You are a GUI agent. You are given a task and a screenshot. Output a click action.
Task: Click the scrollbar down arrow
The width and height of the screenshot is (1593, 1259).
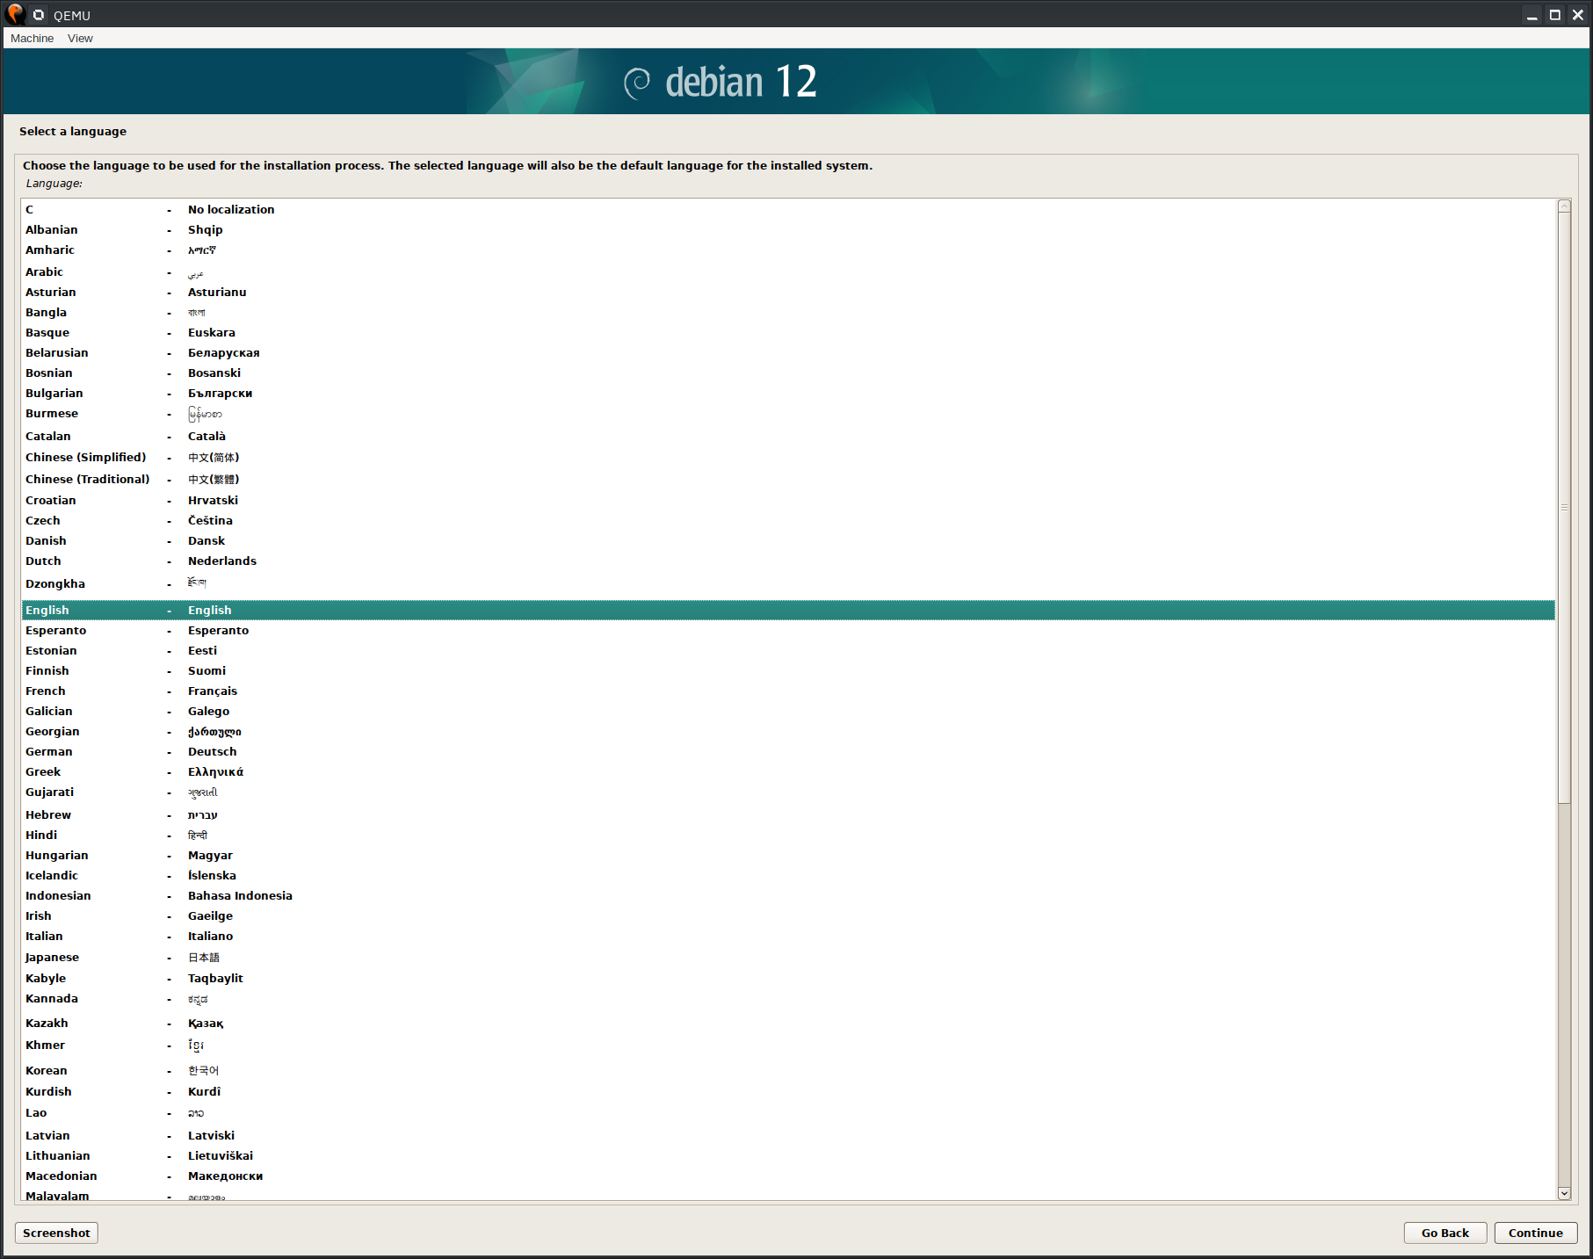[1563, 1193]
